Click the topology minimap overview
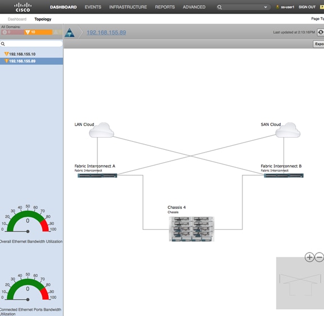The image size is (324, 316). click(300, 283)
